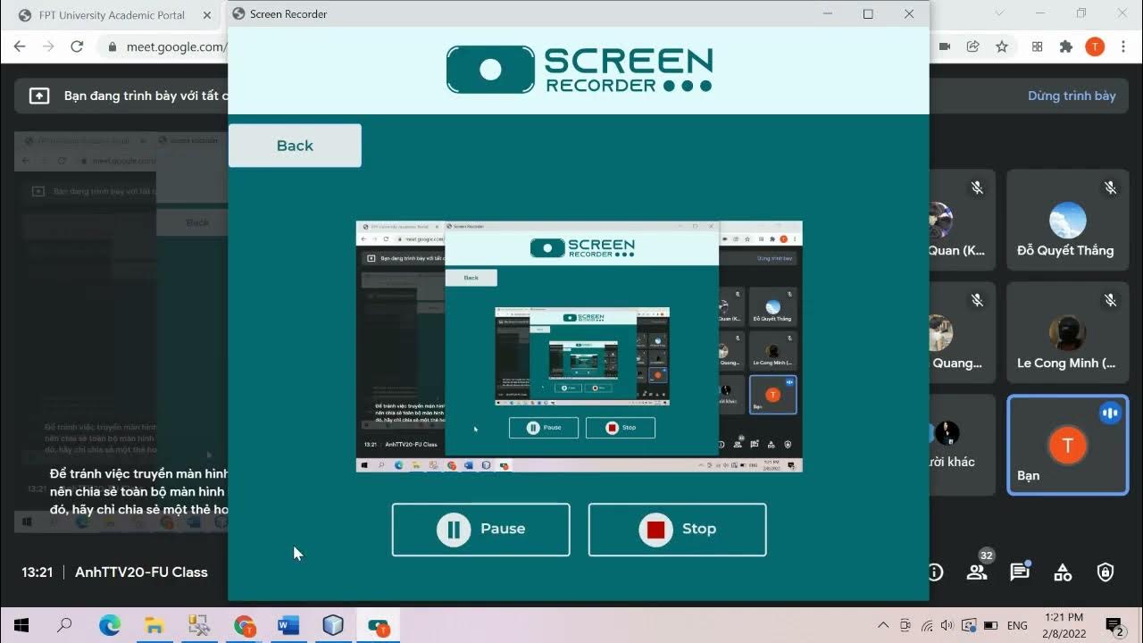Open host controls shield icon
The height and width of the screenshot is (643, 1143).
click(1105, 572)
